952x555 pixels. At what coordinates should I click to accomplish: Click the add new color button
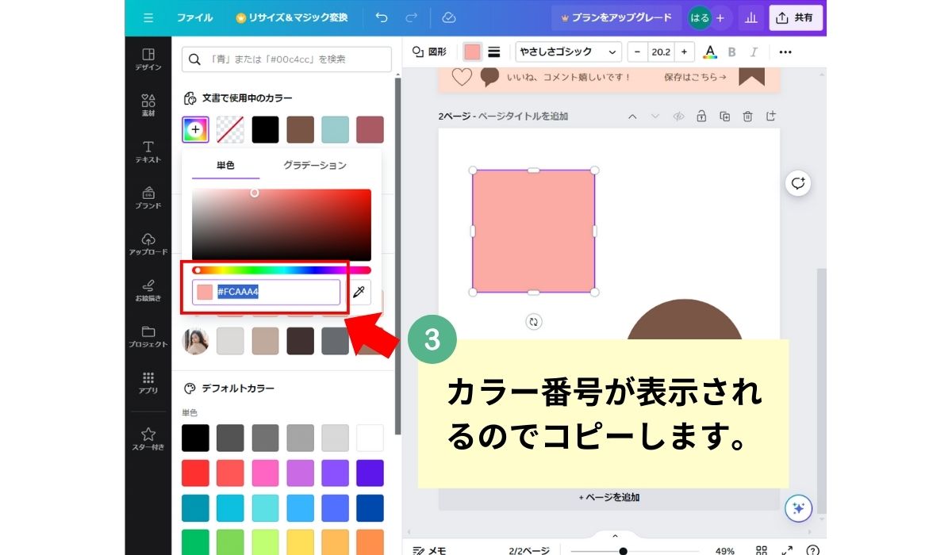(195, 129)
